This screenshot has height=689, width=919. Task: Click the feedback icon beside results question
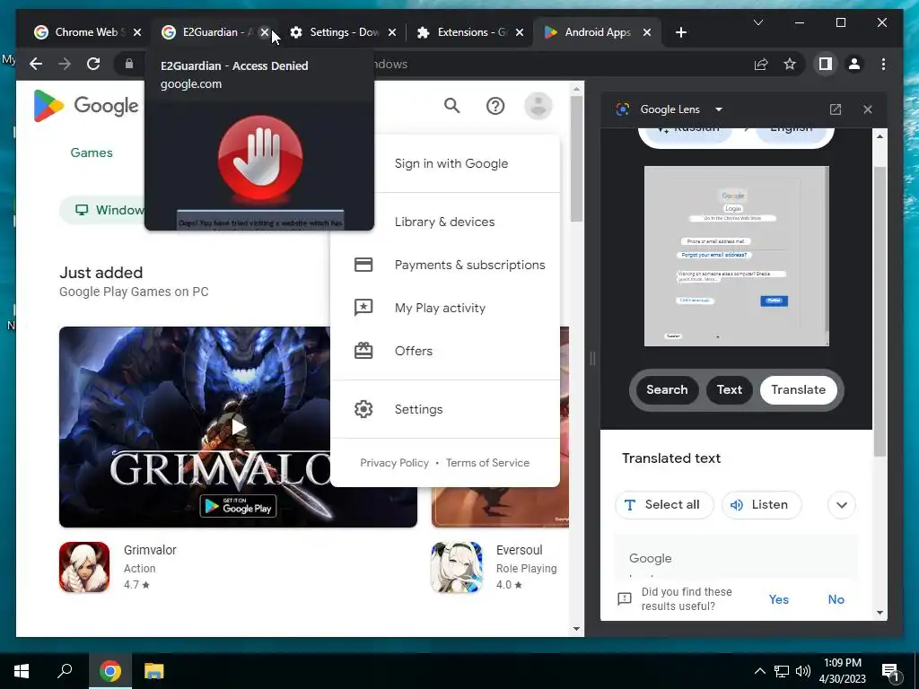point(625,598)
